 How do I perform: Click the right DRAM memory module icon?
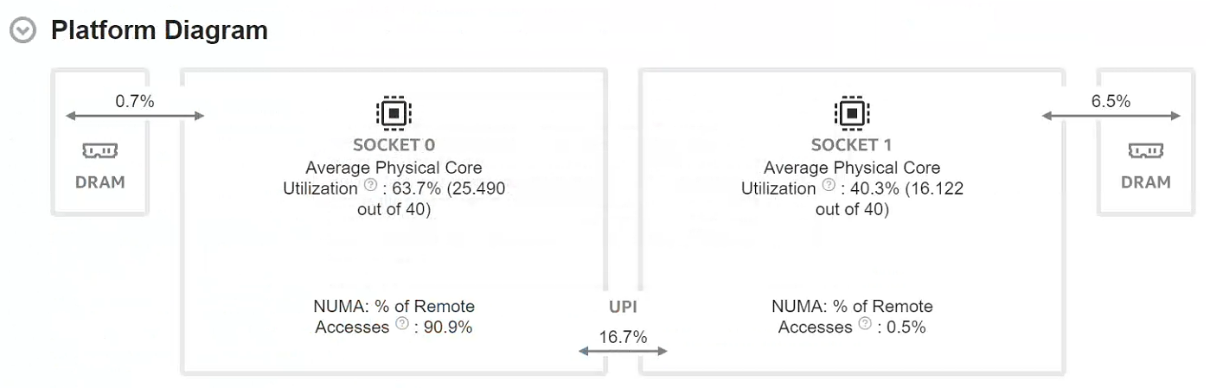(x=1146, y=151)
